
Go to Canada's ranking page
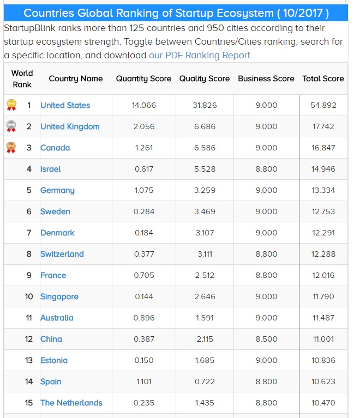55,148
